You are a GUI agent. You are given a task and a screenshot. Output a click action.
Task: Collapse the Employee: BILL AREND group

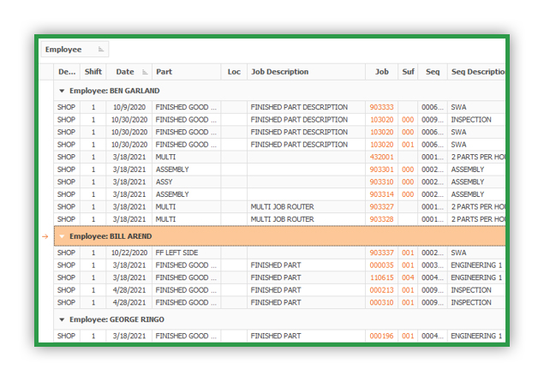pyautogui.click(x=62, y=236)
